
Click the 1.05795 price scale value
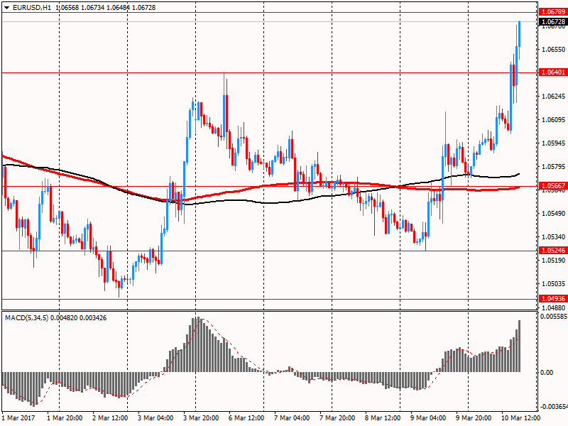tap(554, 167)
